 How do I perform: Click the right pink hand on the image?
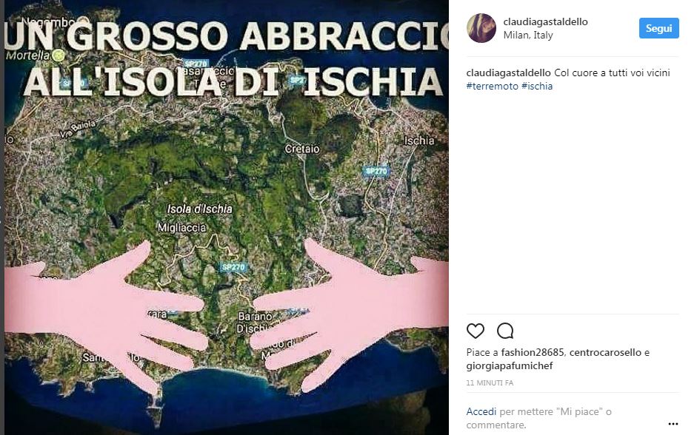[x=347, y=311]
